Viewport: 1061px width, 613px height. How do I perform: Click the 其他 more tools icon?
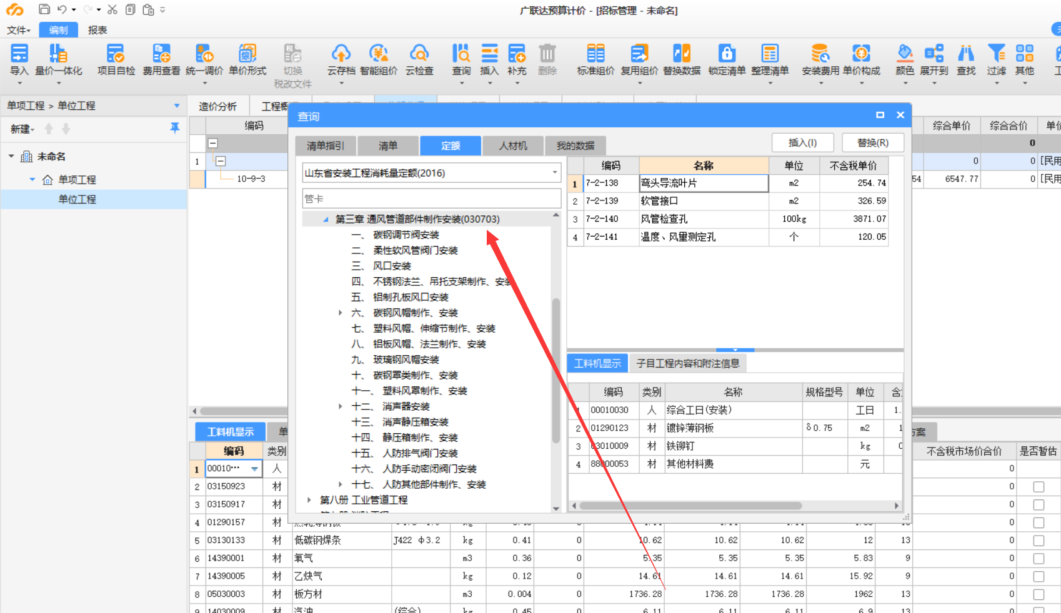pos(1025,54)
